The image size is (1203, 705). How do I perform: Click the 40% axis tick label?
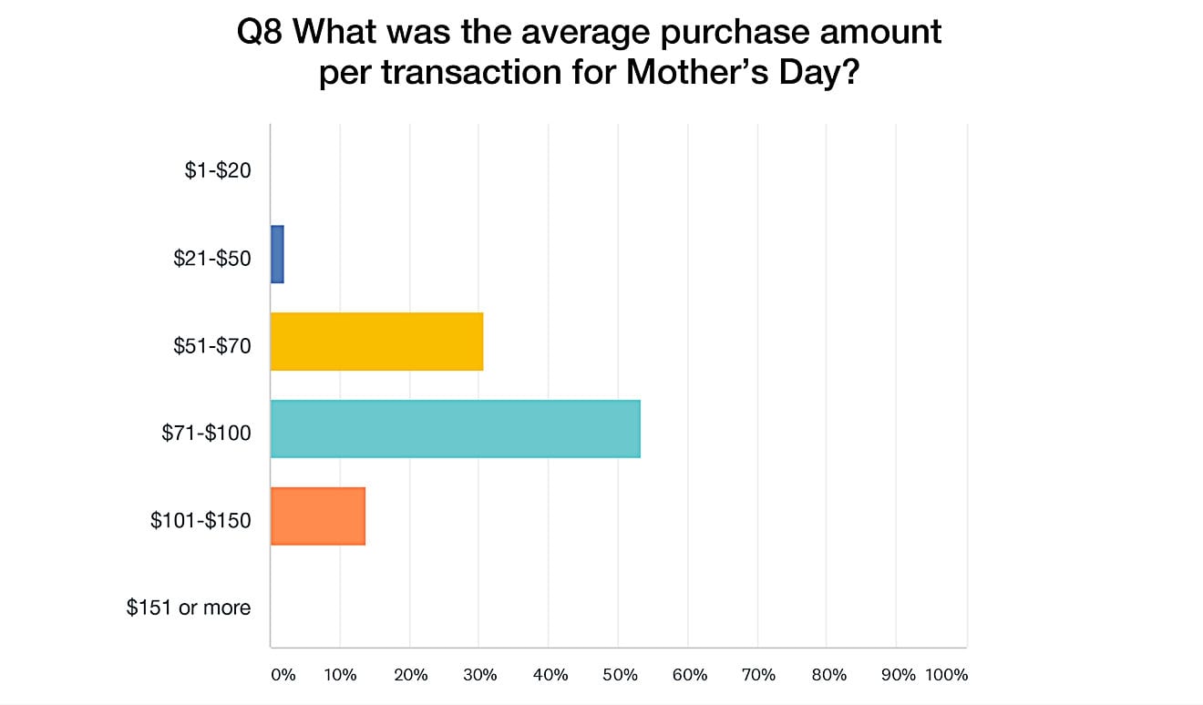(550, 675)
